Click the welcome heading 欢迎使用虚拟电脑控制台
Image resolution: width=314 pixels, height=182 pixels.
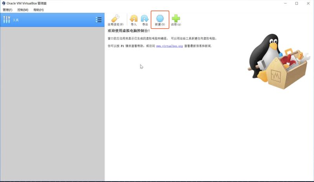click(x=129, y=30)
